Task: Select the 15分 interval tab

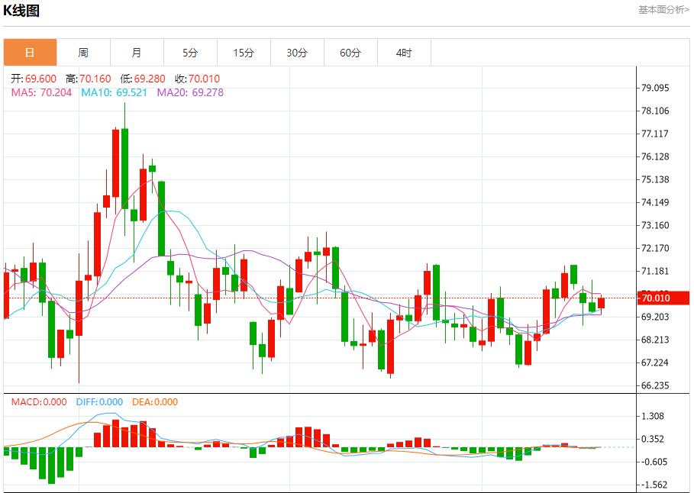Action: pos(244,53)
